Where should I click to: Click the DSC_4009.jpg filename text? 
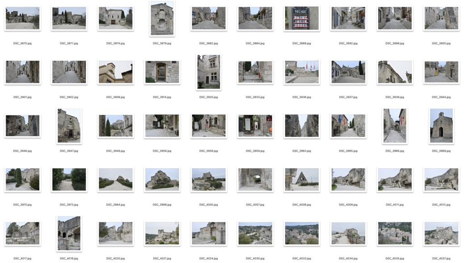pyautogui.click(x=348, y=205)
